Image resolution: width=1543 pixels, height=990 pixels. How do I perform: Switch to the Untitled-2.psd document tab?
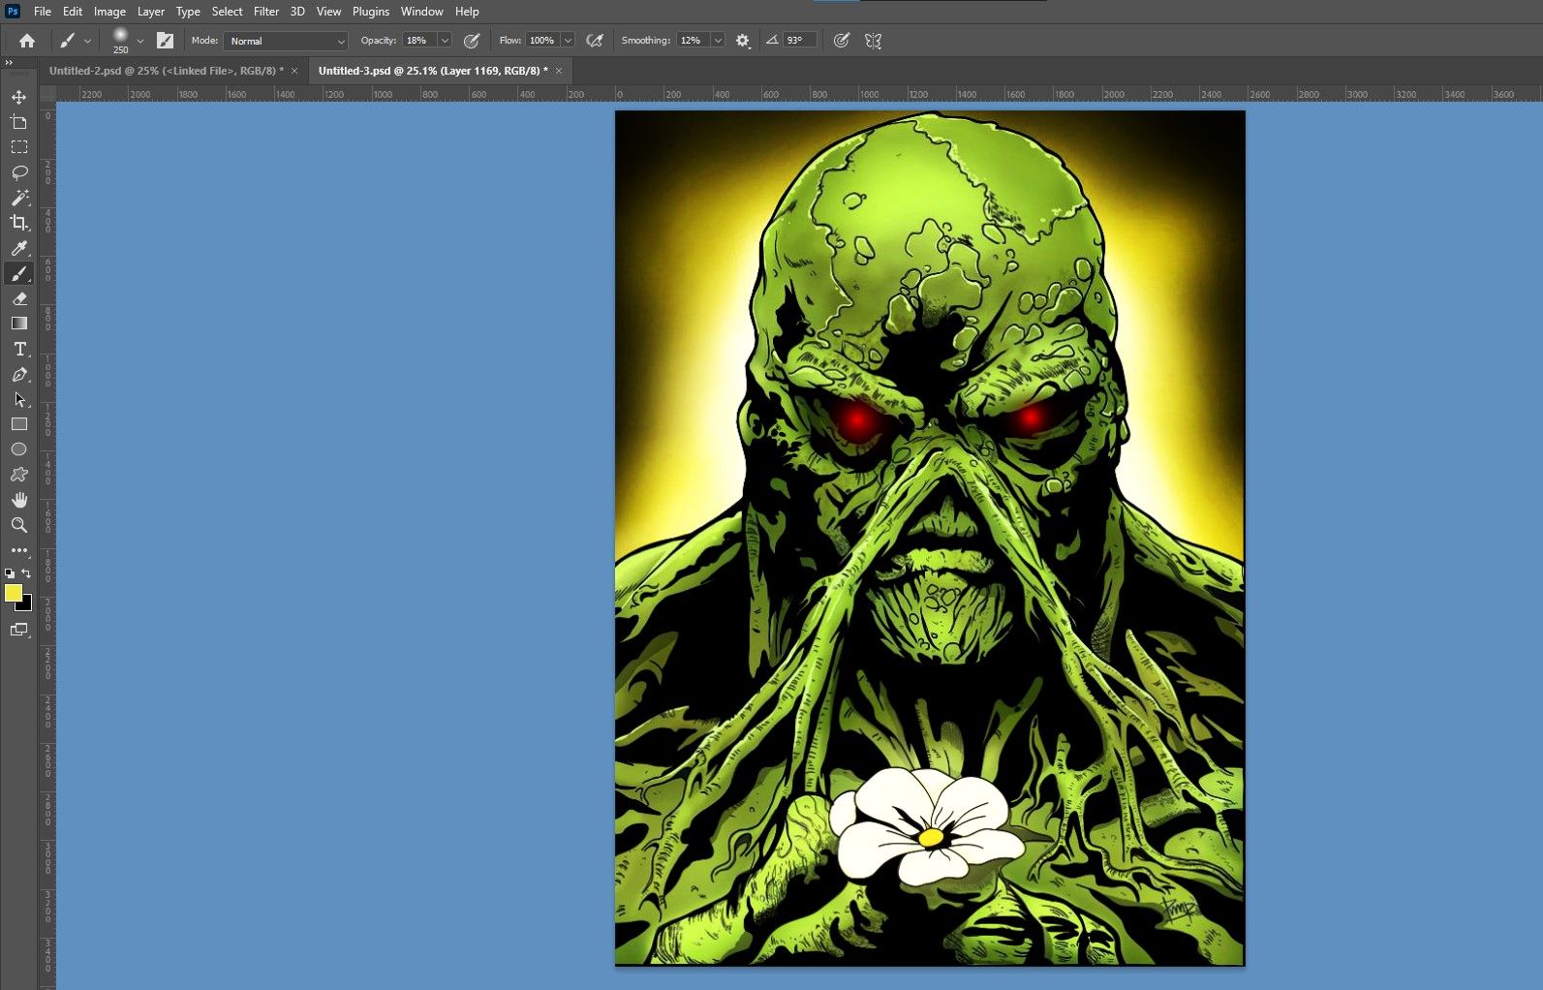(167, 71)
